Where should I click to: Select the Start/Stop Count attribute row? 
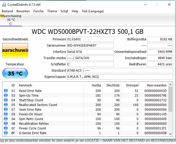85,100
